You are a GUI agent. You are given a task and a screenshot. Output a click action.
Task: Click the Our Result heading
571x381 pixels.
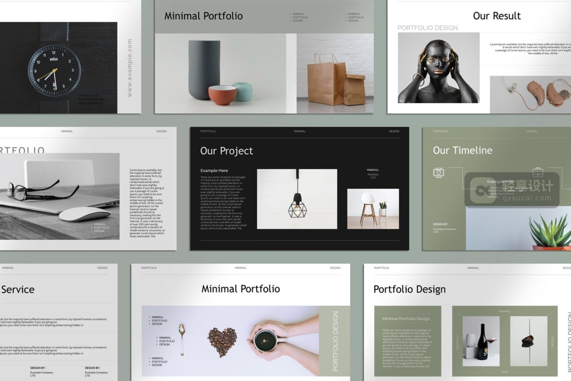497,16
